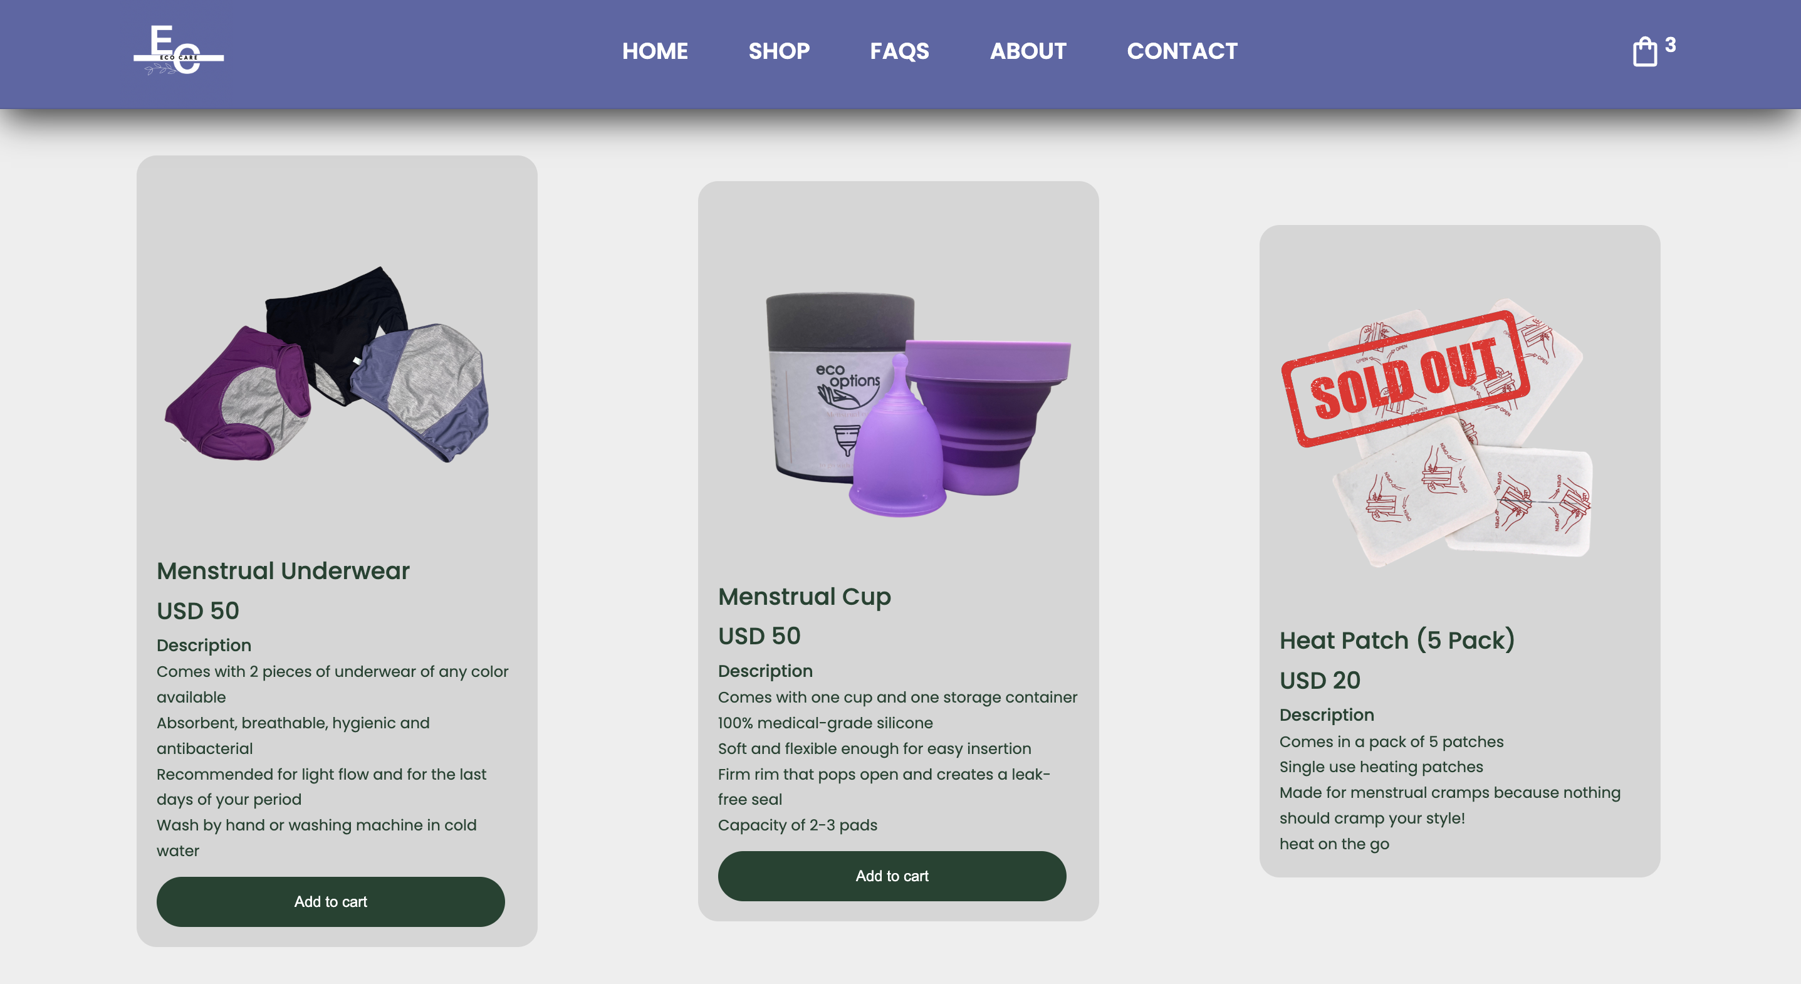This screenshot has height=984, width=1801.
Task: Select the Heat Patch Description heading
Action: (1326, 714)
